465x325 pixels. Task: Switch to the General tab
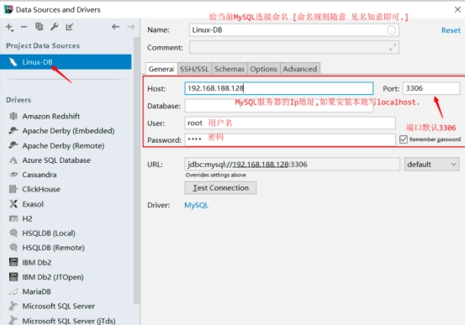[161, 69]
